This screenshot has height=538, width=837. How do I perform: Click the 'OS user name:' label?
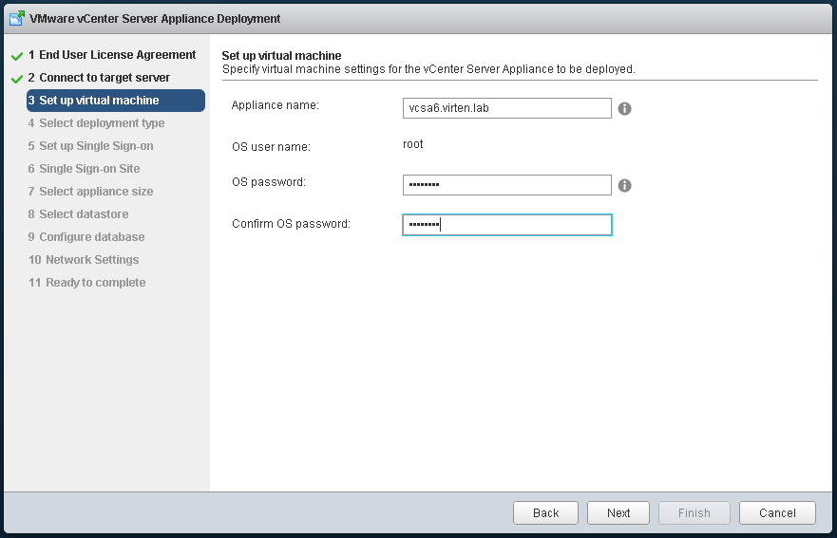[x=271, y=147]
